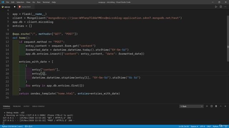Click 'app = Flask(__name__)' on line 5
Image resolution: width=229 pixels, height=128 pixels.
click(x=29, y=14)
